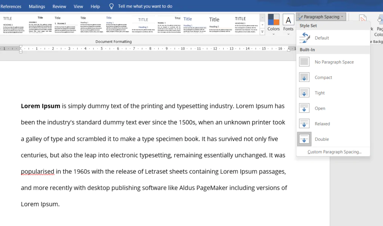The width and height of the screenshot is (383, 226).
Task: Open the References tab
Action: [x=11, y=7]
